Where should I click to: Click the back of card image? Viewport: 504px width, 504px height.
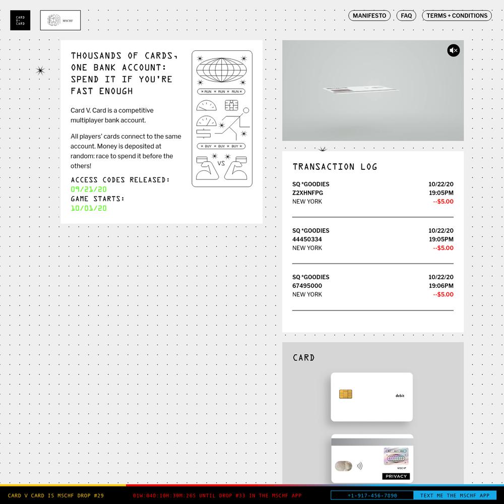[x=372, y=459]
